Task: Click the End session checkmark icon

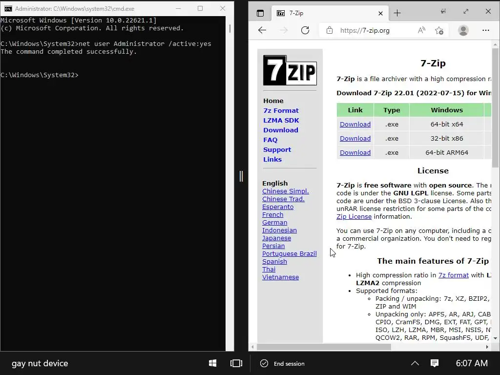Action: click(264, 363)
